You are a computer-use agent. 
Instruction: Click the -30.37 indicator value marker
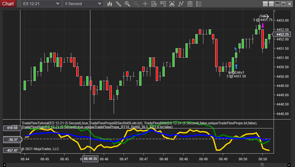tap(12, 140)
